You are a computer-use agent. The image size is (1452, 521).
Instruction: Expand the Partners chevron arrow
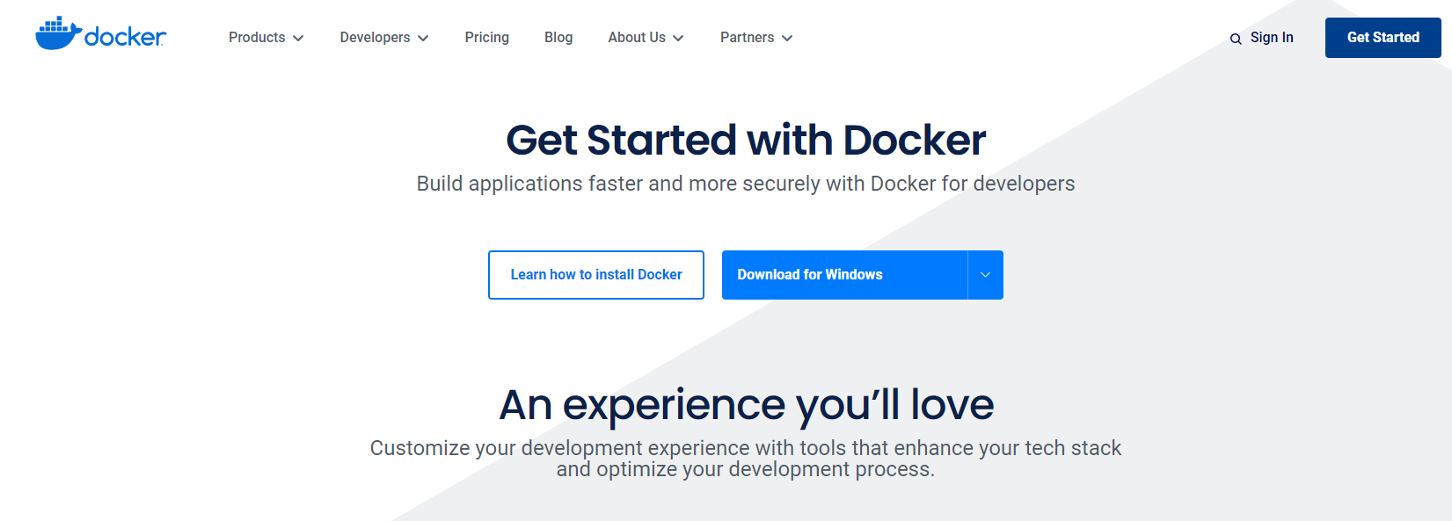[x=787, y=39]
